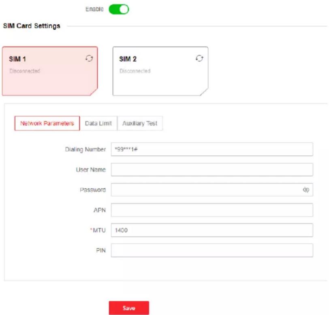Select the SIM 2 card
The height and width of the screenshot is (315, 329).
coord(160,71)
